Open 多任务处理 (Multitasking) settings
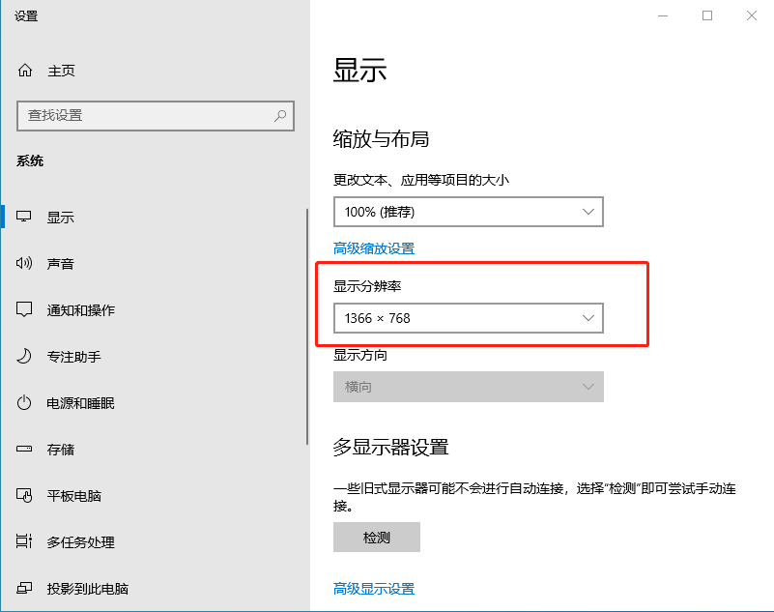Viewport: 774px width, 612px height. click(x=24, y=541)
